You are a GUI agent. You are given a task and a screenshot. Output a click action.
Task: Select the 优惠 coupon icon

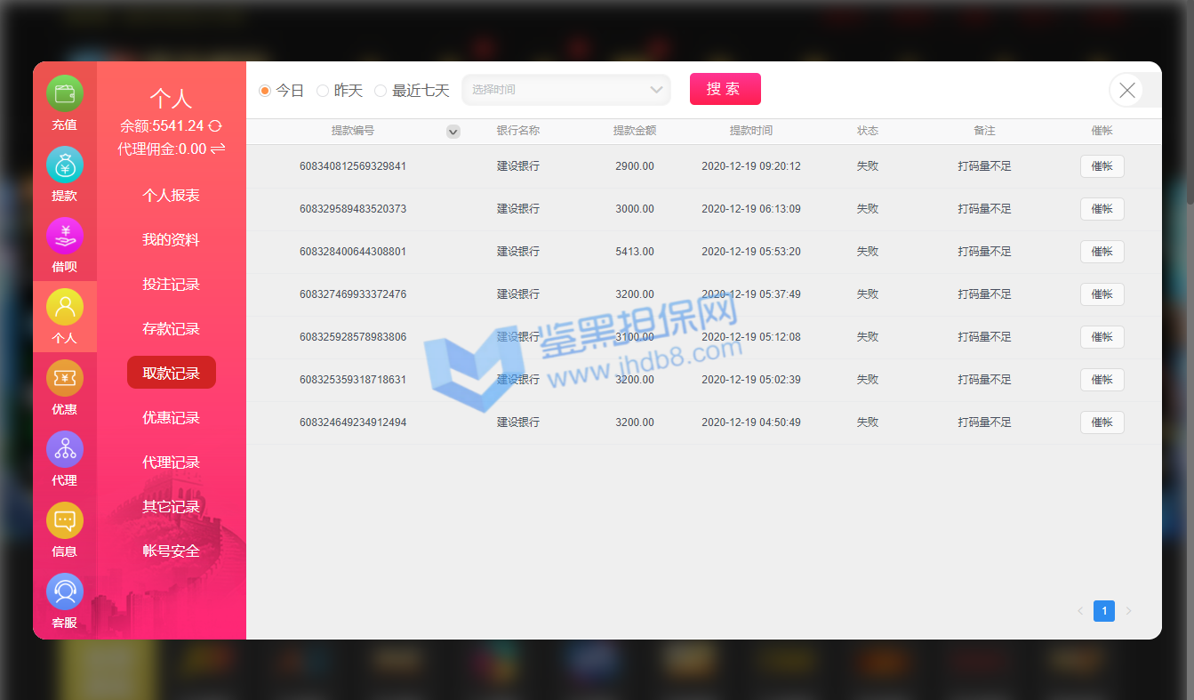pos(65,378)
